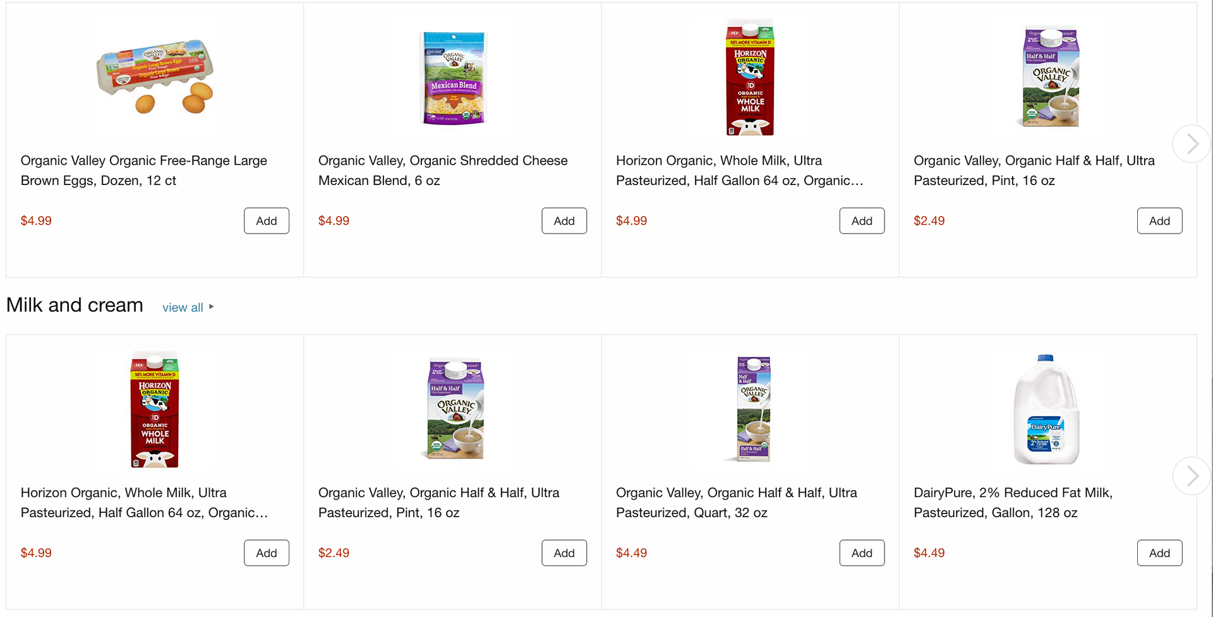Viewport: 1213px width, 617px height.
Task: View the Half & Half Quart carton image
Action: (750, 409)
